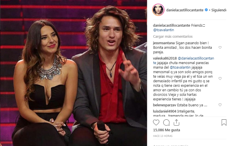228x146 pixels.
Task: View the 15,086 Me gusta likes list
Action: pyautogui.click(x=166, y=130)
